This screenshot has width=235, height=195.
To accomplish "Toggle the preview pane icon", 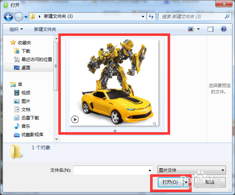I will [x=211, y=29].
